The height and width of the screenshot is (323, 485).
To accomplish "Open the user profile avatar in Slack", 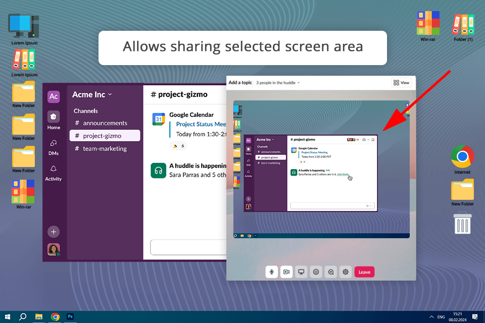I will click(x=54, y=249).
